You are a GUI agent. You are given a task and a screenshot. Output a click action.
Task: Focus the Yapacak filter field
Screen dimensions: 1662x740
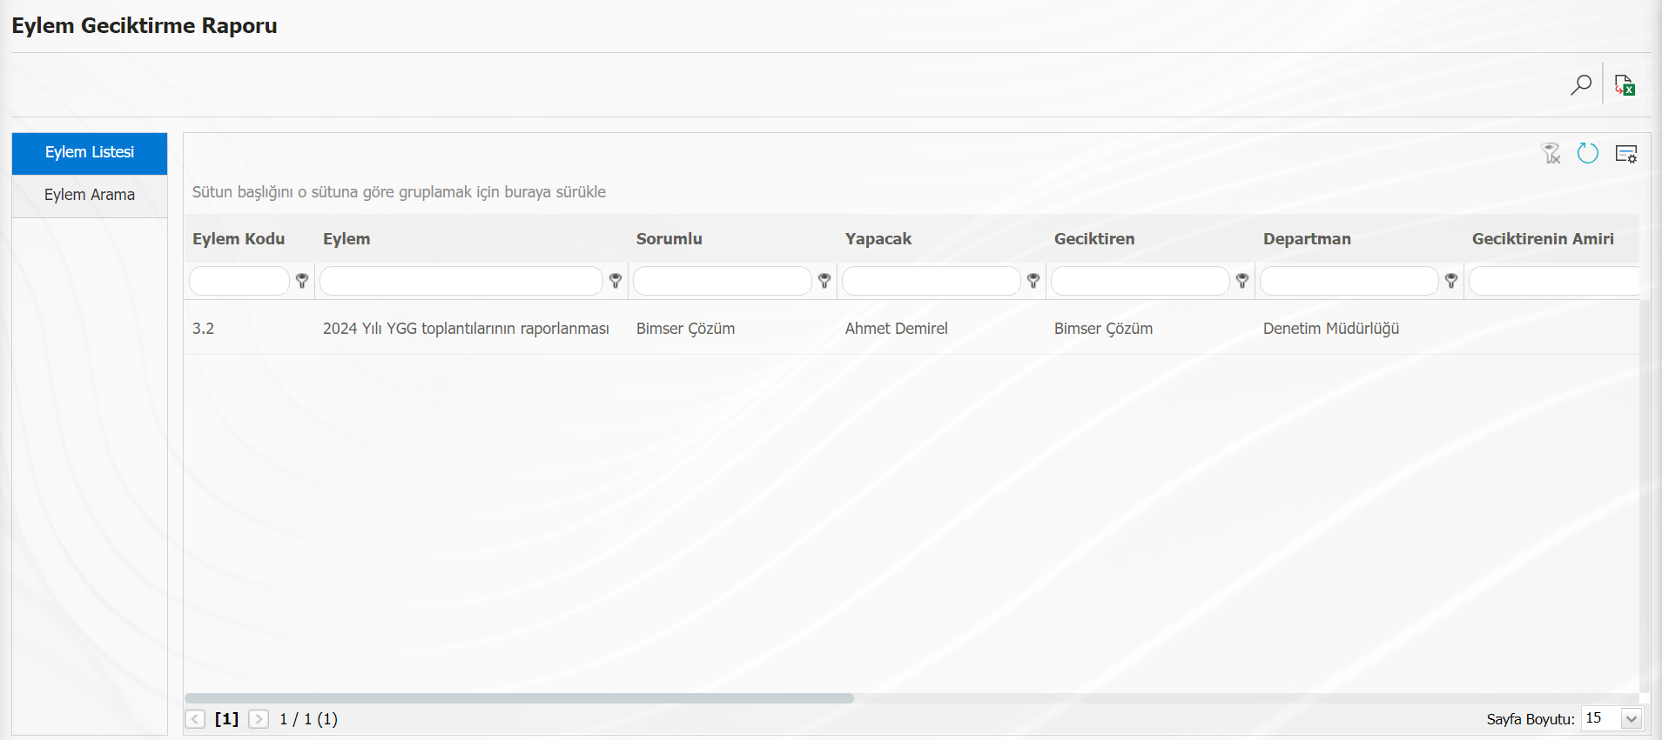coord(932,281)
